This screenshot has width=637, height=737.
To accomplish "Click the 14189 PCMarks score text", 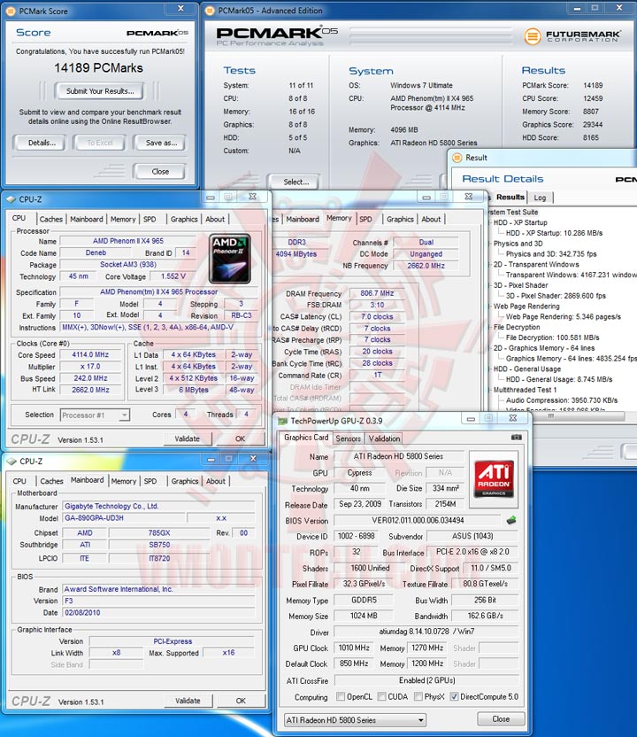I will pyautogui.click(x=98, y=68).
